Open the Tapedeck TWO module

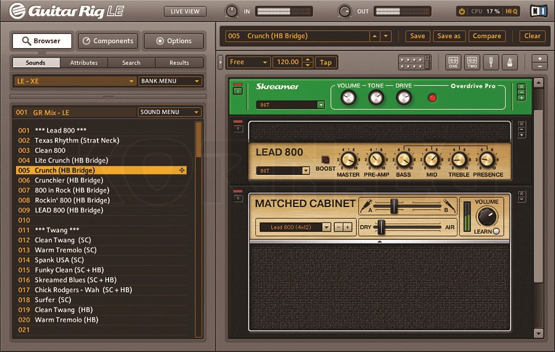pos(472,63)
